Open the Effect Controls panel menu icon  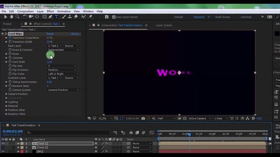click(x=63, y=24)
